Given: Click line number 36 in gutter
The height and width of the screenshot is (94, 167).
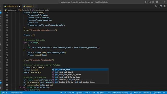Looking at the screenshot, I should point(7,30).
